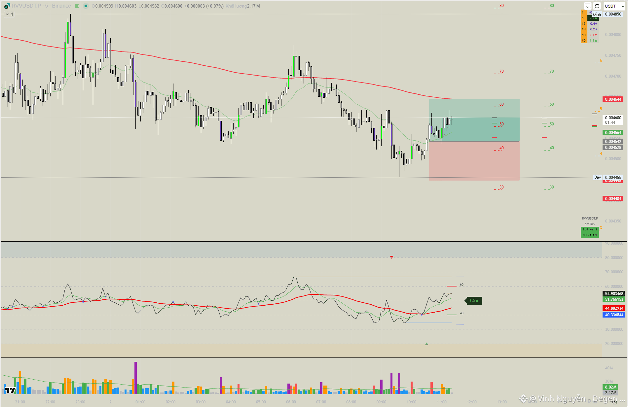Collapse the indicator legend showing 4
The width and height of the screenshot is (628, 407).
pyautogui.click(x=10, y=14)
